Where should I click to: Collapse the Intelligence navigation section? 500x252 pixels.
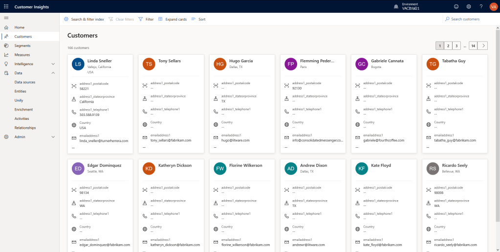coord(53,64)
